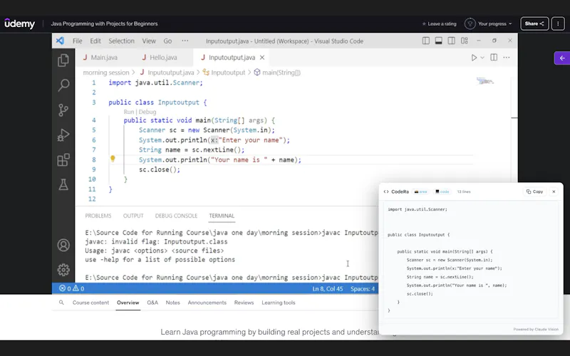Click morning session breadcrumb
This screenshot has height=356, width=570.
[106, 73]
